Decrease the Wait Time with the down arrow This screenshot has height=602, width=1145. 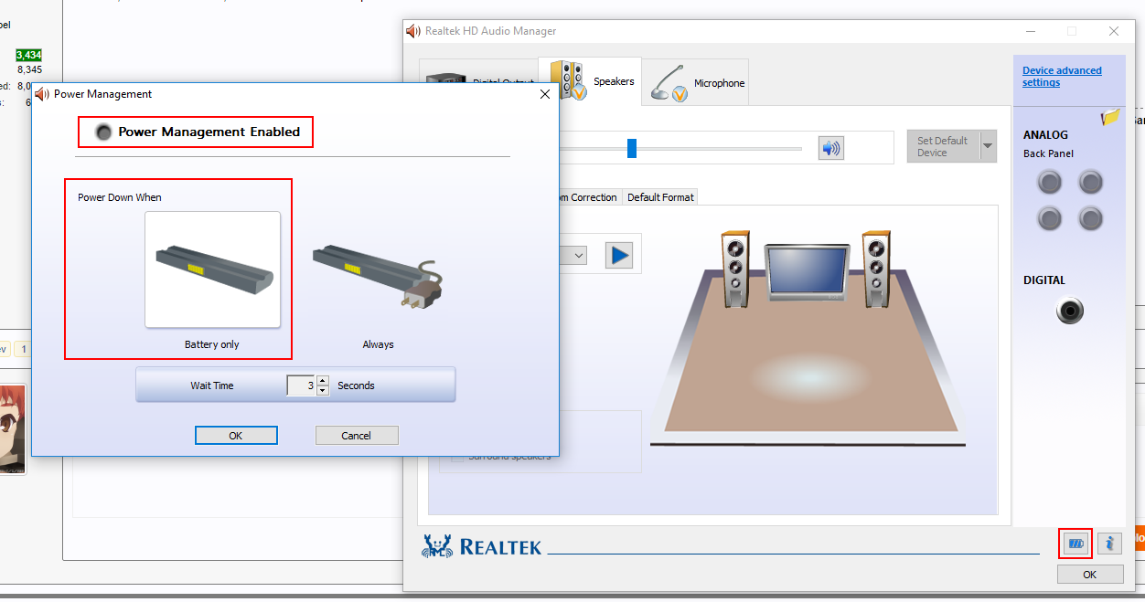[323, 391]
